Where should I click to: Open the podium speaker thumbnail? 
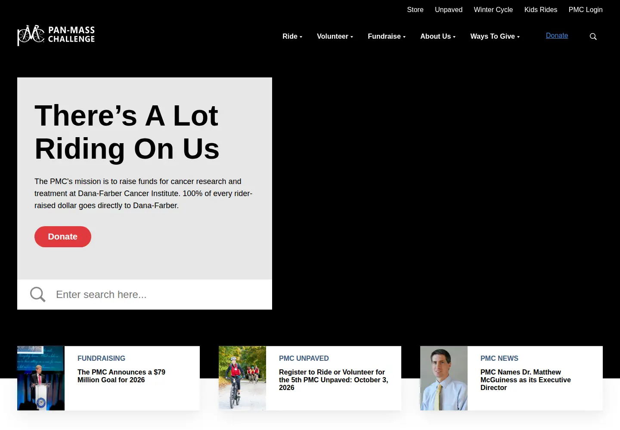(41, 378)
